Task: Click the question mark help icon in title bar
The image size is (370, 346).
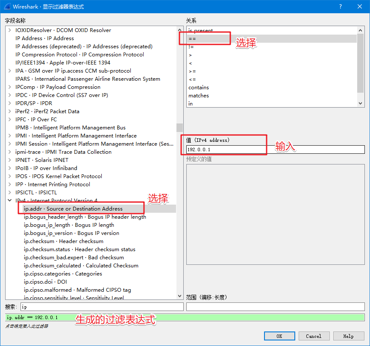Action: click(340, 6)
